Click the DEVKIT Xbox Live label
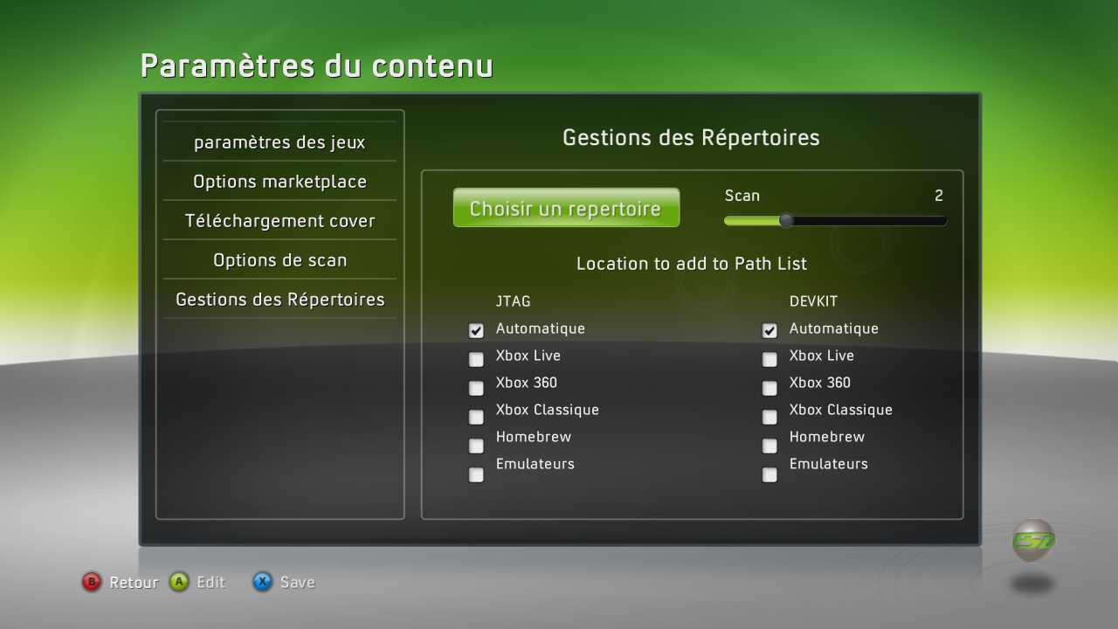Image resolution: width=1118 pixels, height=629 pixels. [822, 356]
